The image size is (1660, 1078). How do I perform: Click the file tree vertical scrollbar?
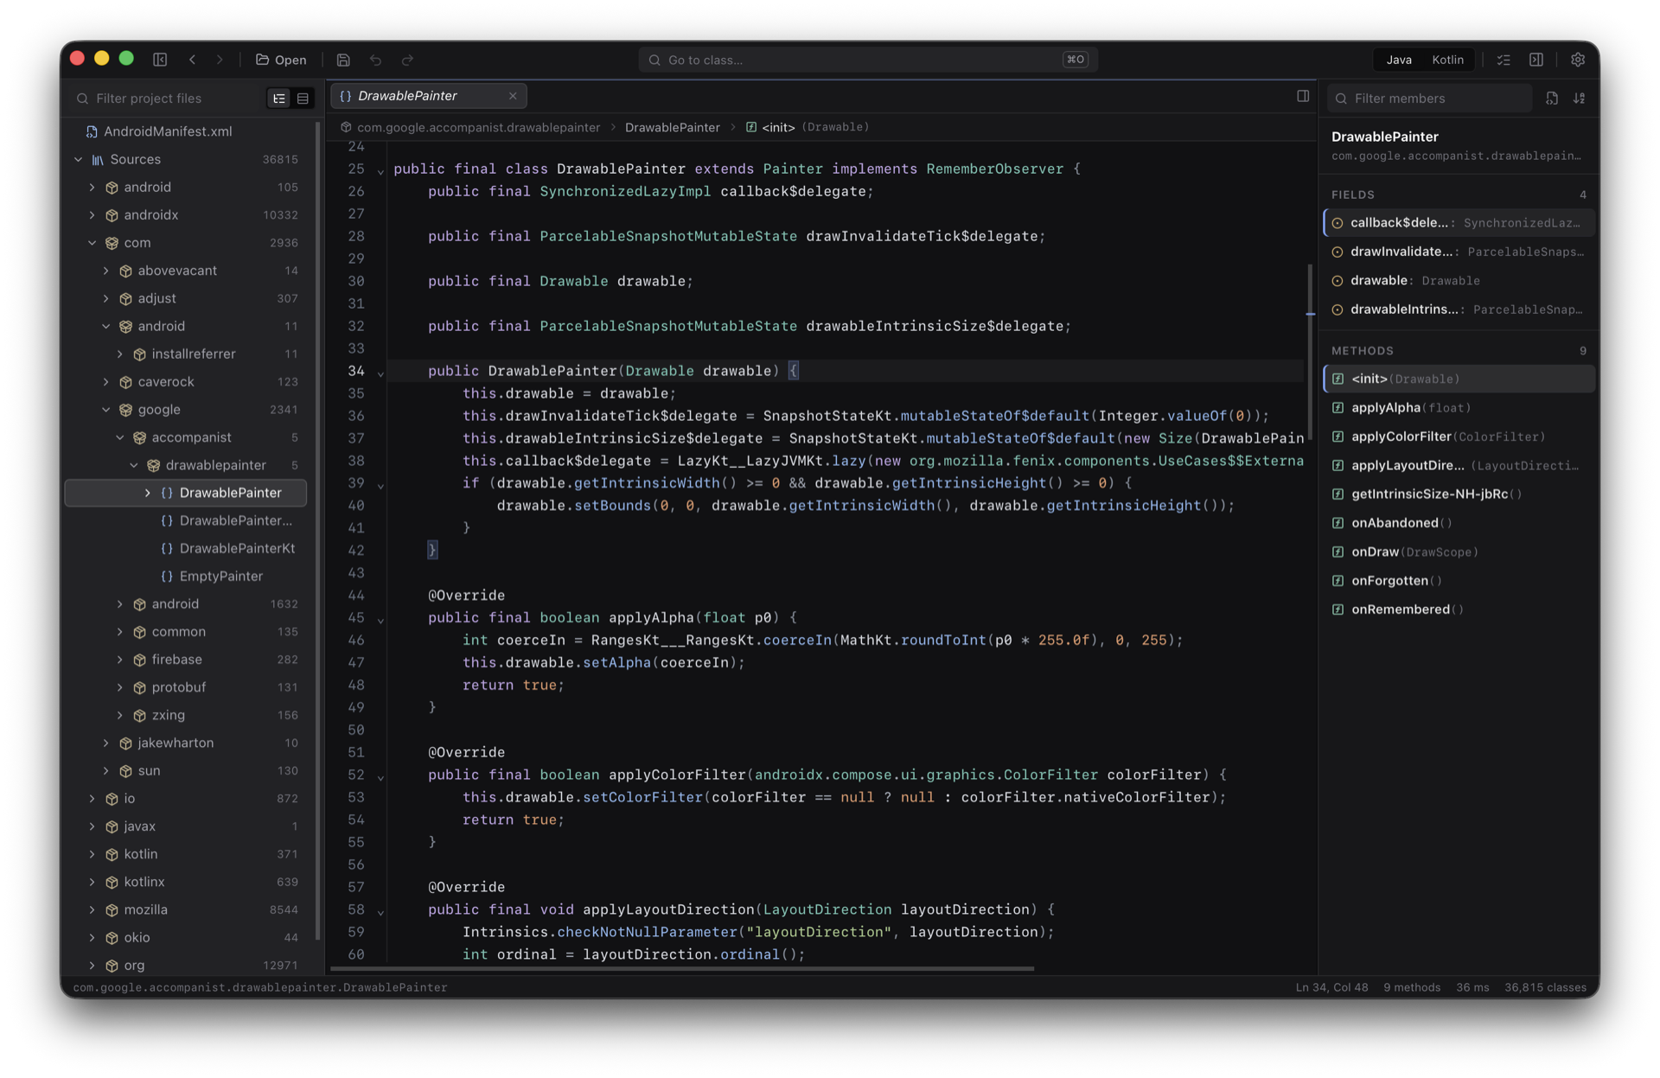pyautogui.click(x=318, y=532)
